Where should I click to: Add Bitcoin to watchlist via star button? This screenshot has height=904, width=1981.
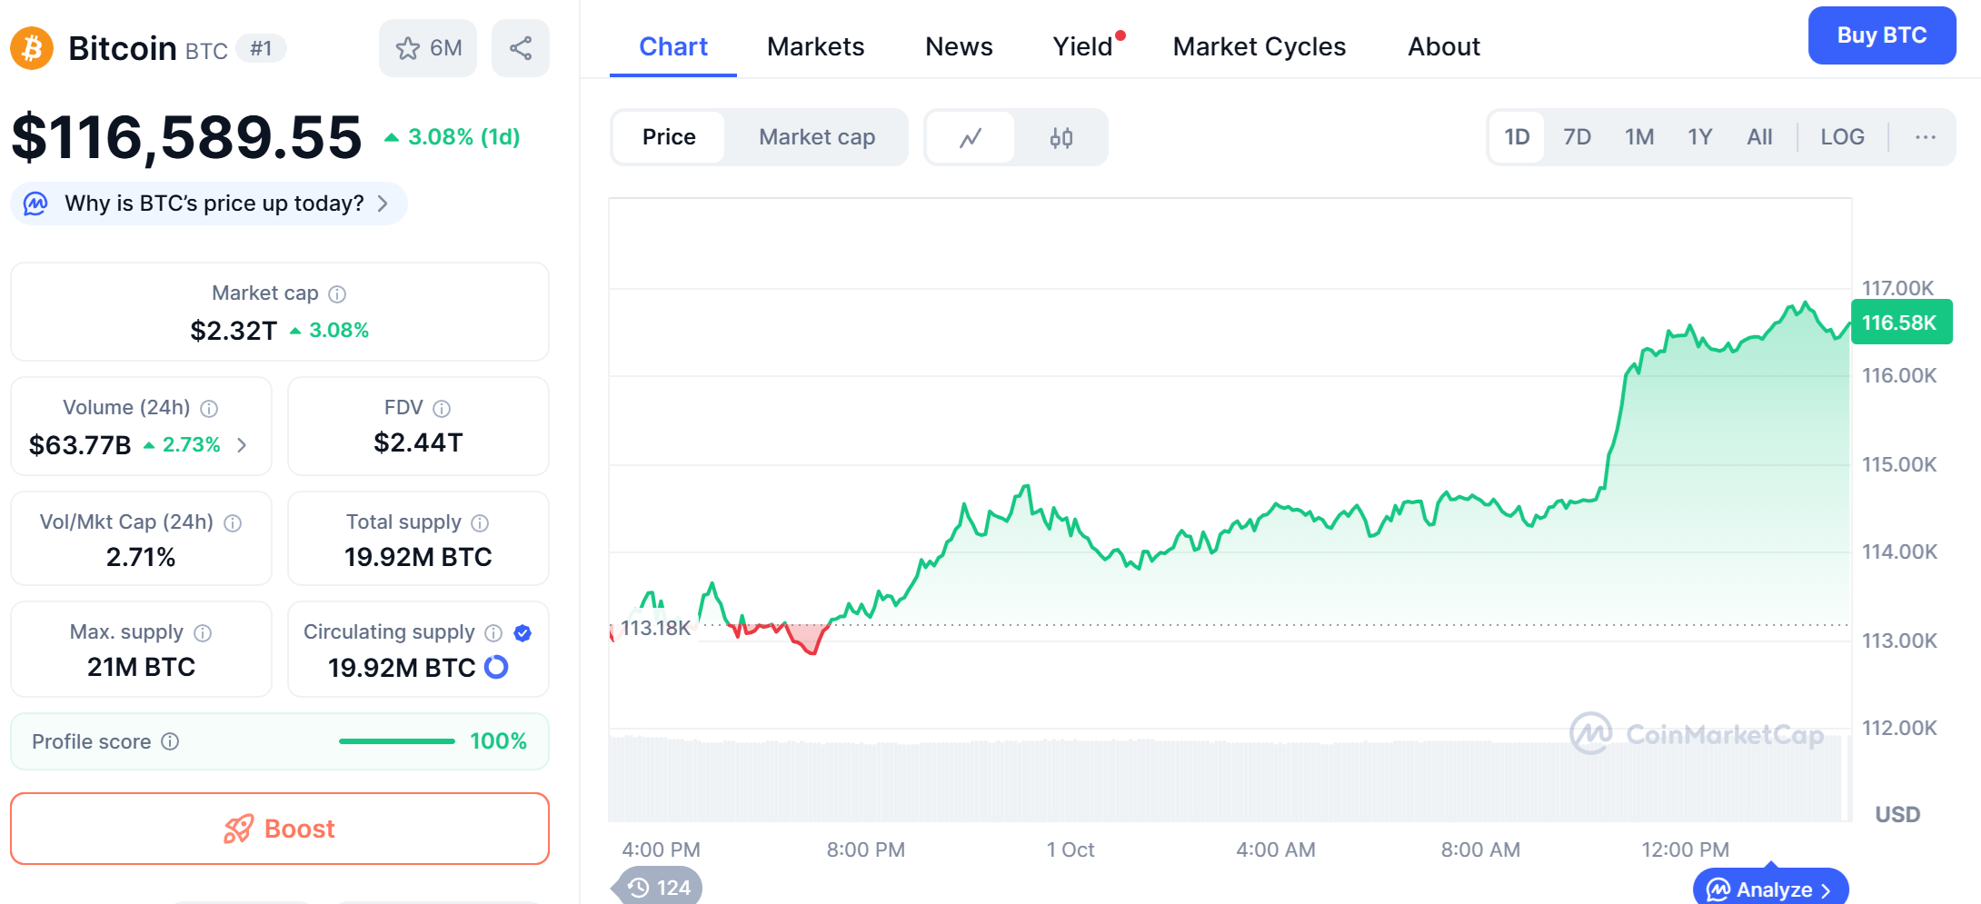click(x=428, y=48)
